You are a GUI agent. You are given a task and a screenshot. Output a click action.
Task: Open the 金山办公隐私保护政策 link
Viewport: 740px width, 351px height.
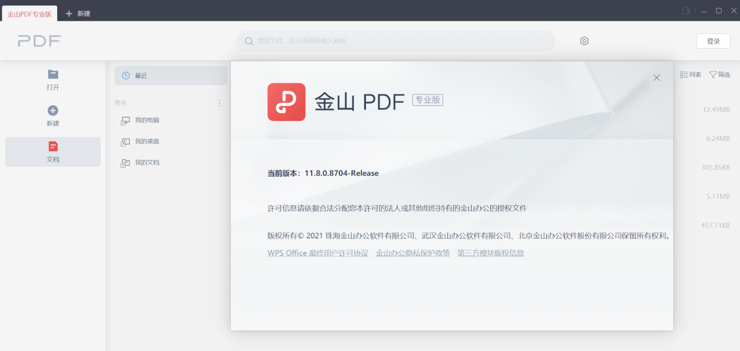(412, 253)
